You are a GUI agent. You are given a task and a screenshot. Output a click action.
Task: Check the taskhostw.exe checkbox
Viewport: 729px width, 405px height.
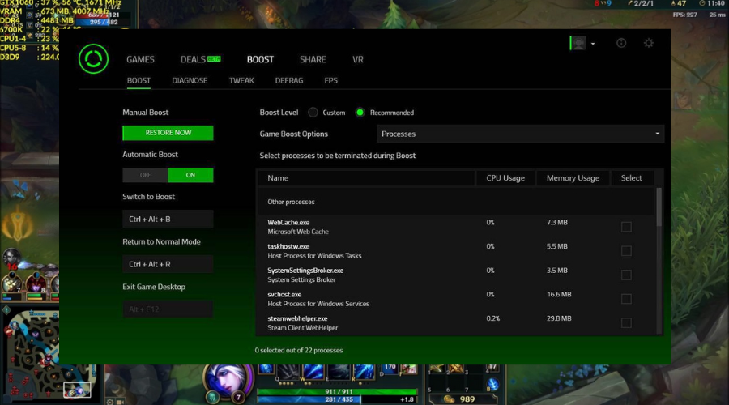pyautogui.click(x=626, y=251)
